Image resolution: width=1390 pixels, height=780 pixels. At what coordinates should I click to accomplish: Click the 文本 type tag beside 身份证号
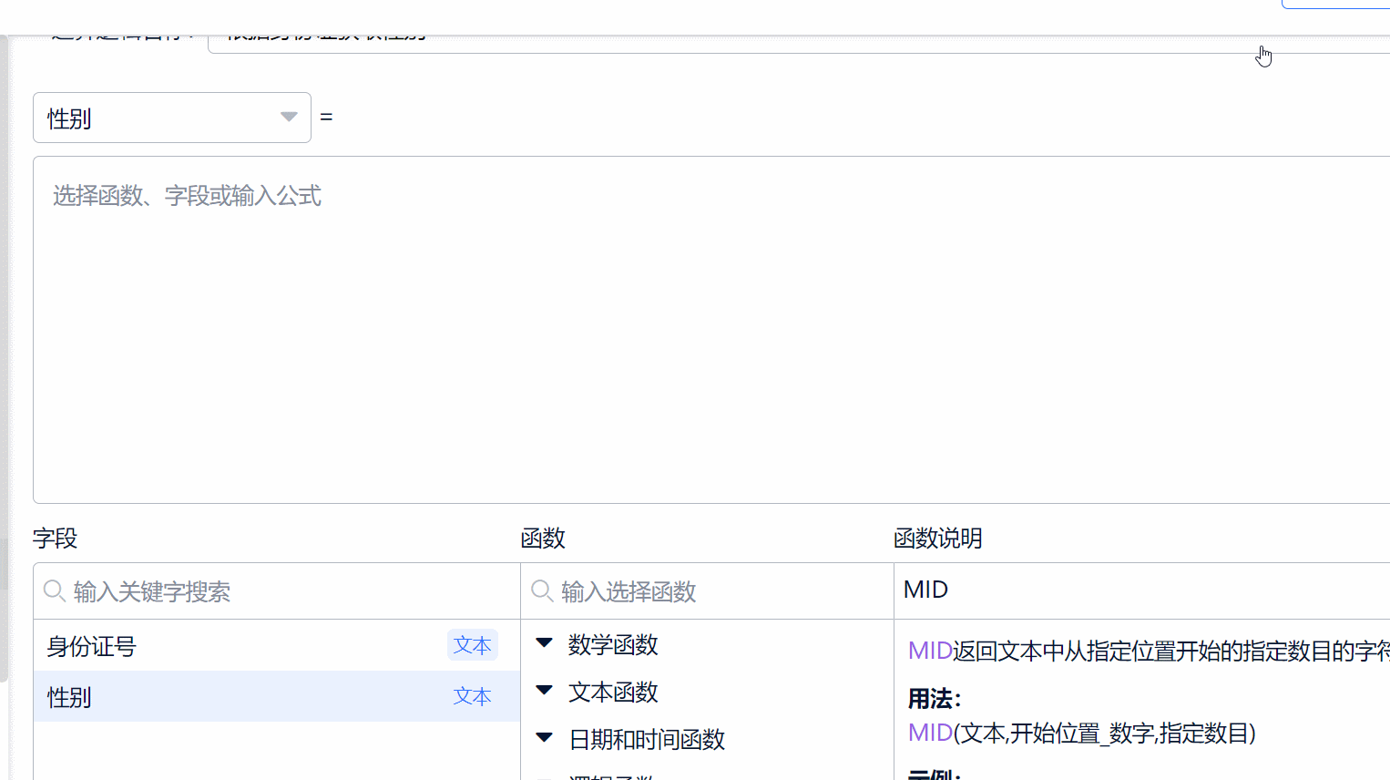472,645
